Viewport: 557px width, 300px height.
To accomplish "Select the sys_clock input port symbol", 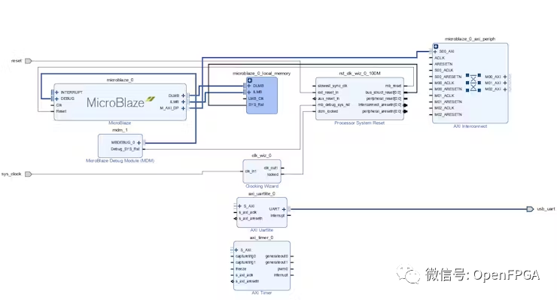I will pos(28,174).
